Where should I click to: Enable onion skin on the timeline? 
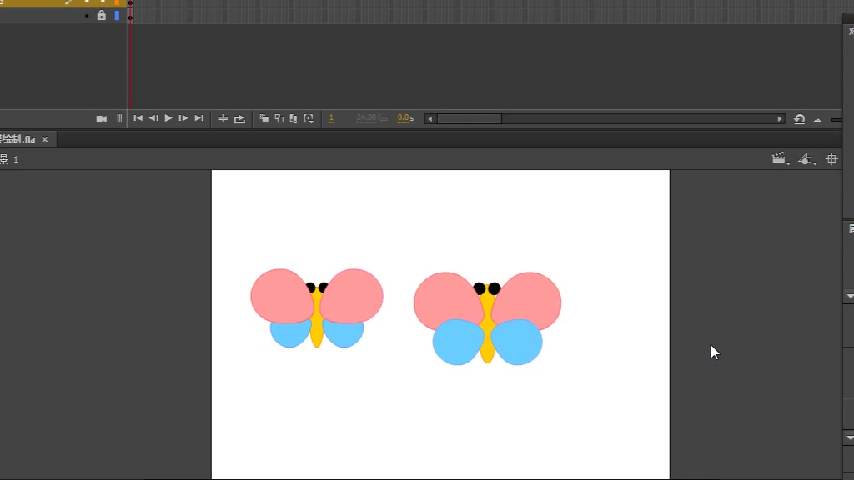(x=264, y=119)
